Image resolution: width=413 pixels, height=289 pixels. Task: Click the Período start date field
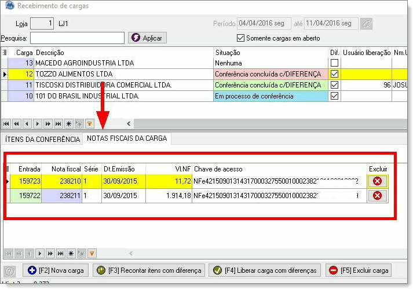coord(264,23)
